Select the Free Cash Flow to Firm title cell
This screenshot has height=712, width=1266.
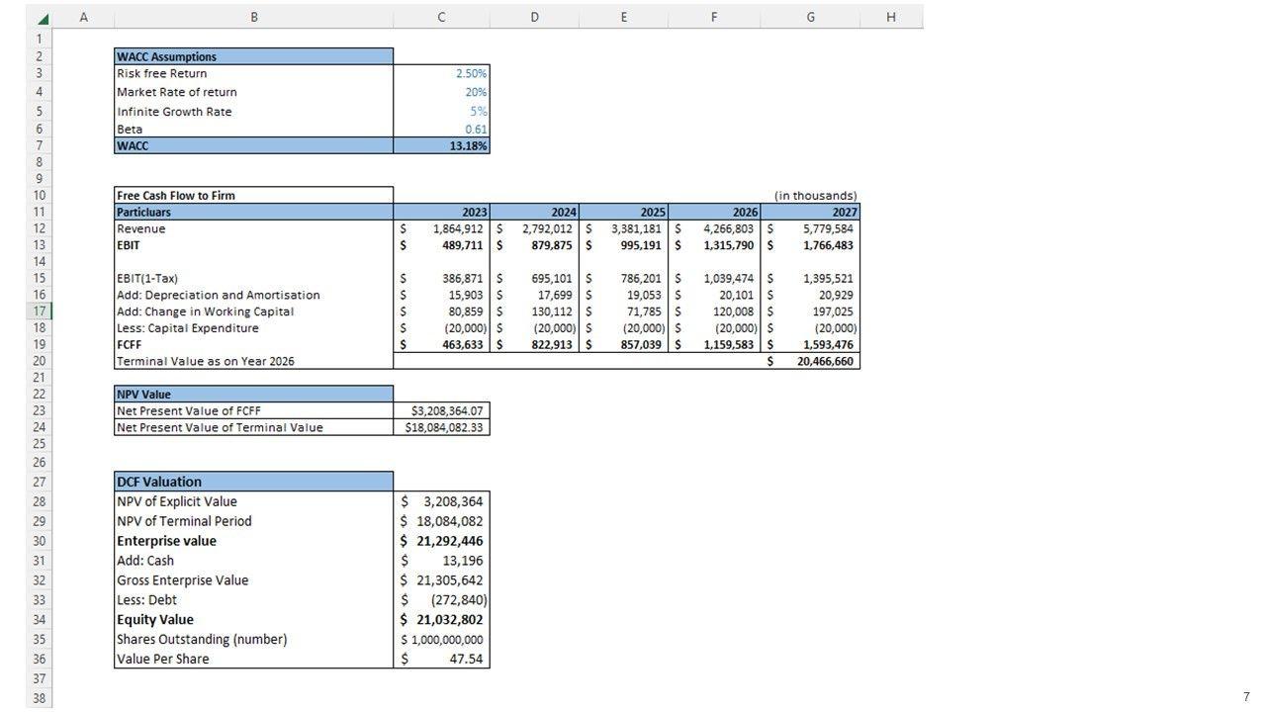click(253, 195)
